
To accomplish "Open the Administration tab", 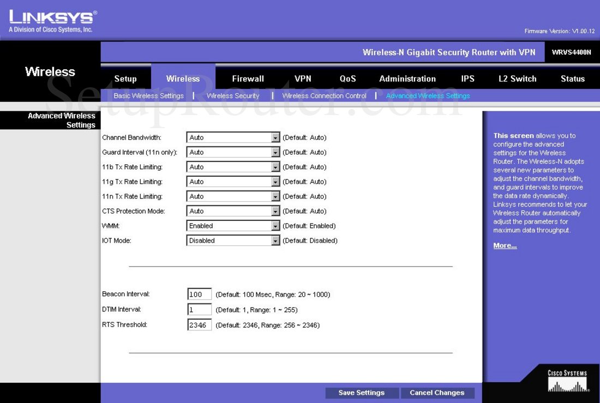I will tap(407, 79).
